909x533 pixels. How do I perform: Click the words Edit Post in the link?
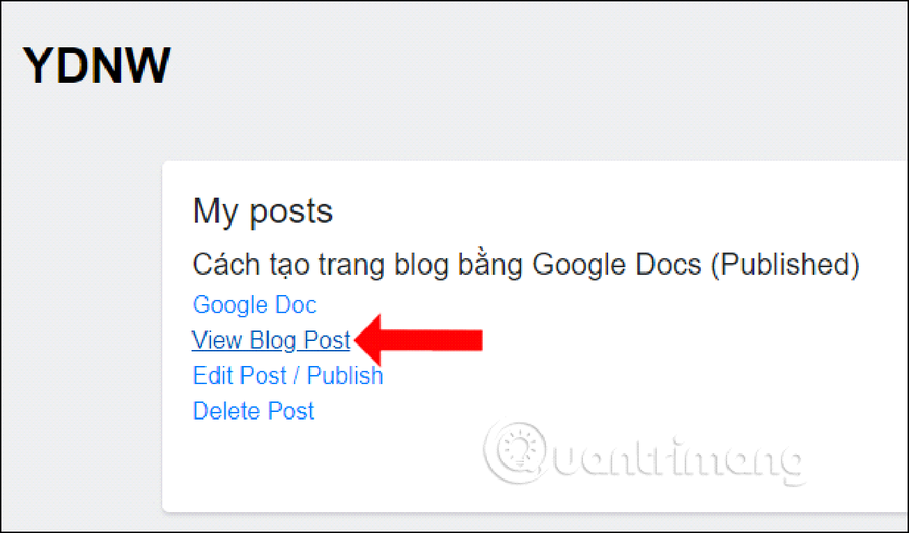pyautogui.click(x=239, y=376)
